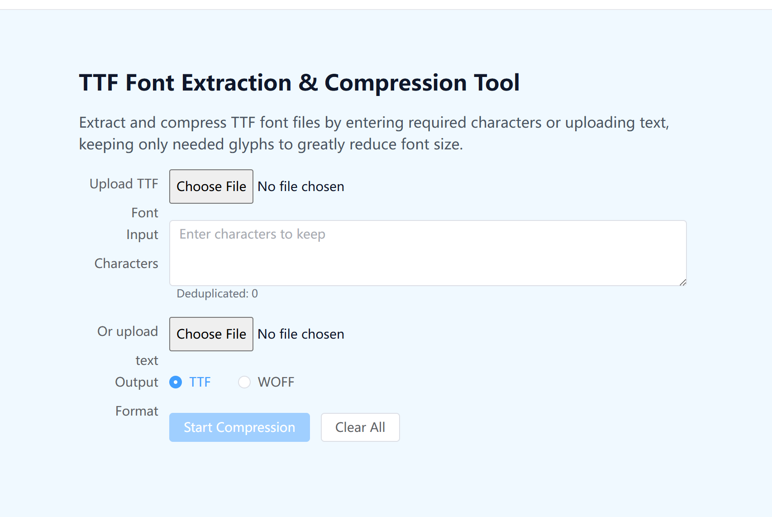Click the empty area below placeholder inside textarea
The width and height of the screenshot is (772, 517).
[428, 265]
